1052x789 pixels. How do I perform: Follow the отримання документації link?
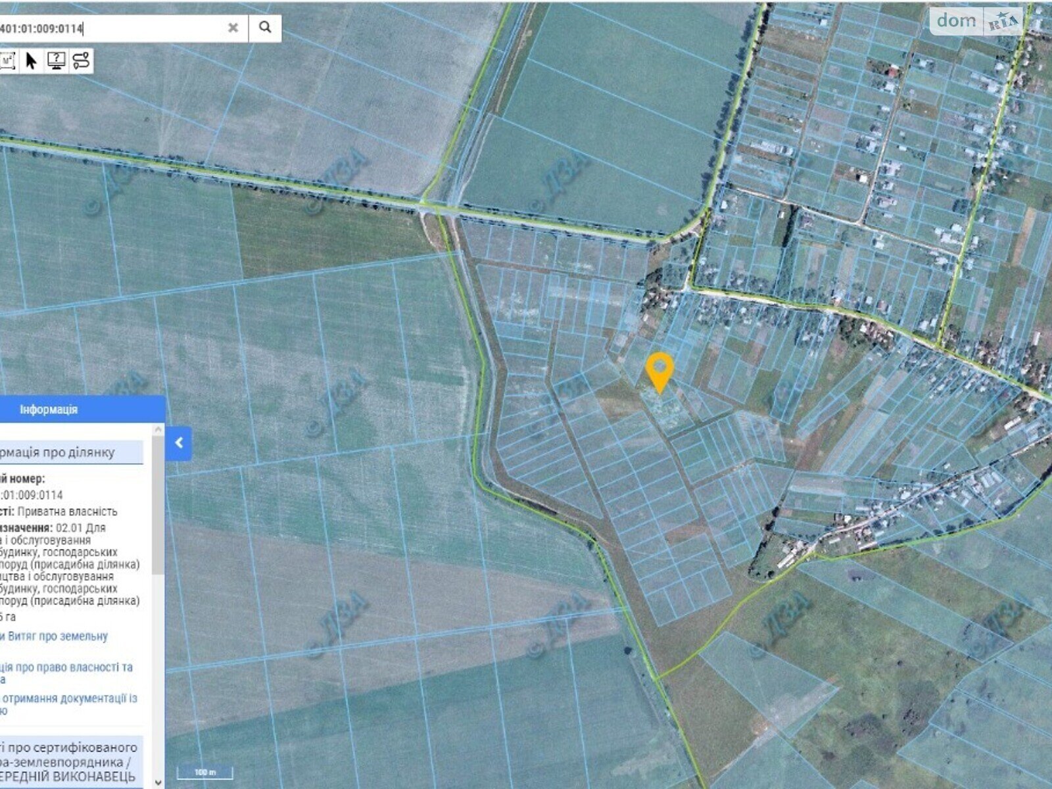pos(69,704)
